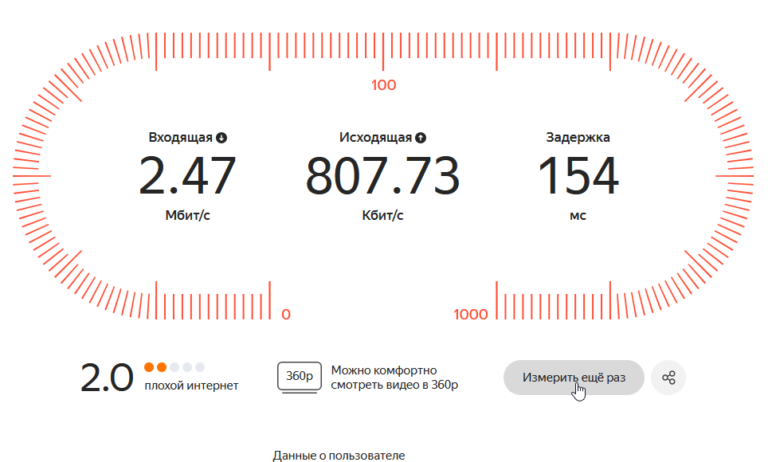
Task: Select the Задержка label
Action: pos(578,137)
